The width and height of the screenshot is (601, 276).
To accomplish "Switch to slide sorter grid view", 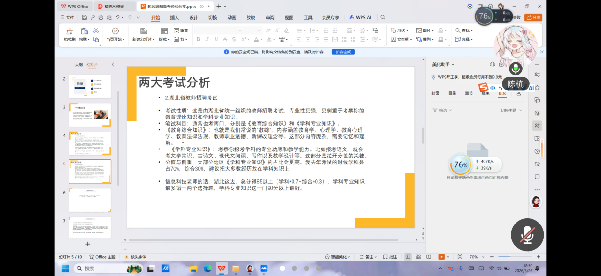I will [x=418, y=257].
